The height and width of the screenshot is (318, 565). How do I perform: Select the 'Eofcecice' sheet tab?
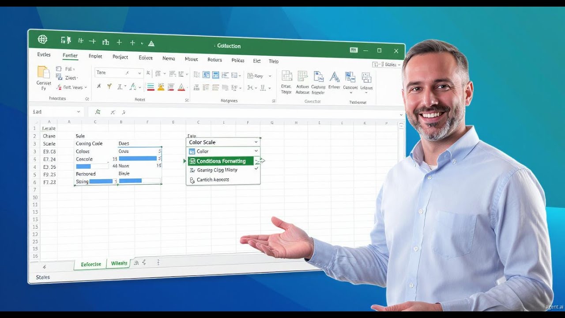point(91,264)
